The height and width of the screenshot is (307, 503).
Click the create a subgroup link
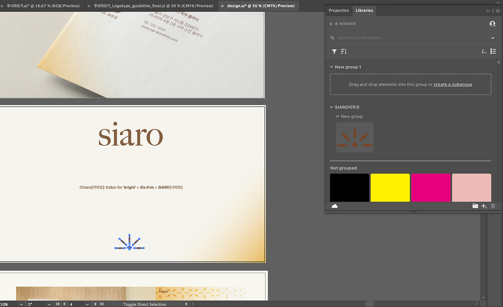point(453,85)
